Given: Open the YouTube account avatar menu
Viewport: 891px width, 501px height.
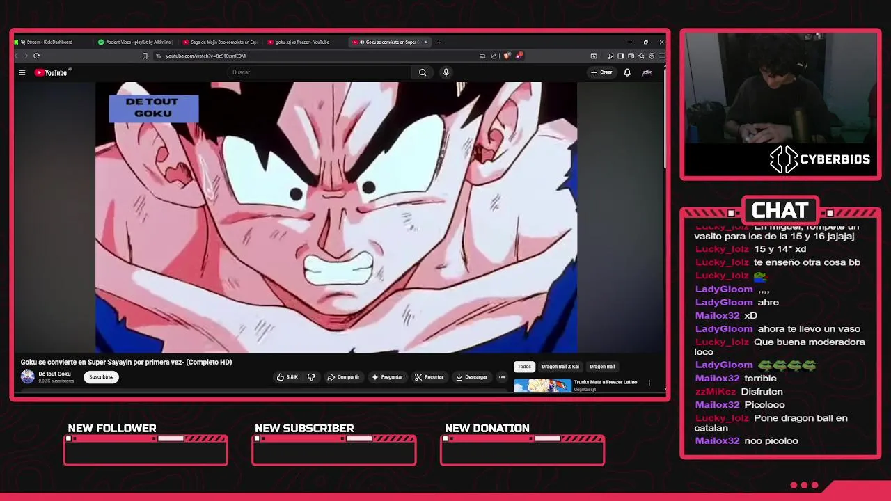Looking at the screenshot, I should pos(647,72).
